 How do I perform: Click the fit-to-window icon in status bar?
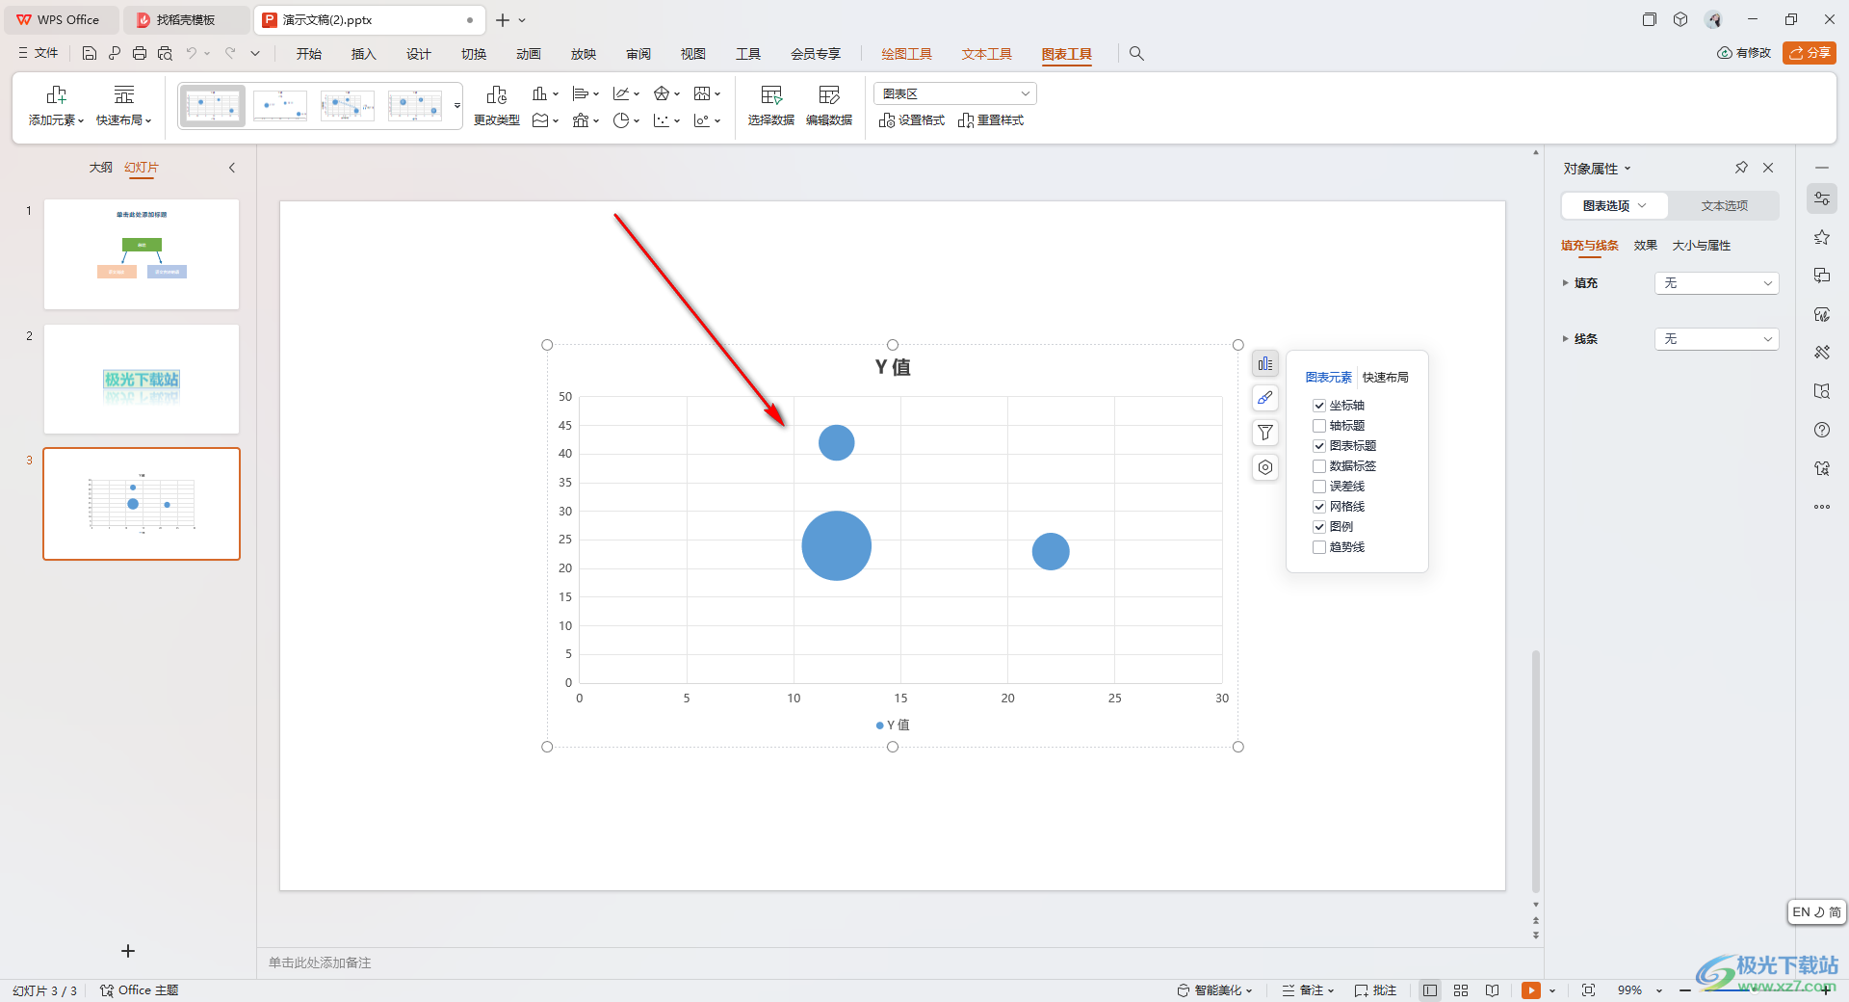tap(1588, 990)
